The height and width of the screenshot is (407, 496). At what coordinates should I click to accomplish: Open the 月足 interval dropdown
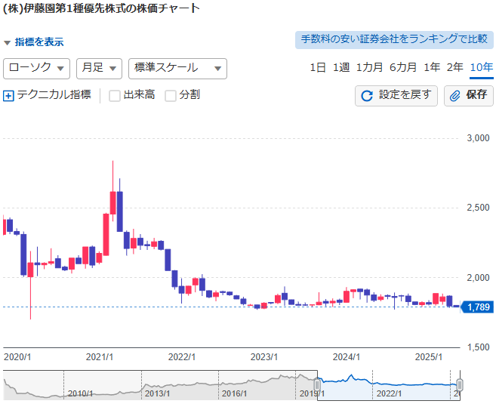(99, 68)
